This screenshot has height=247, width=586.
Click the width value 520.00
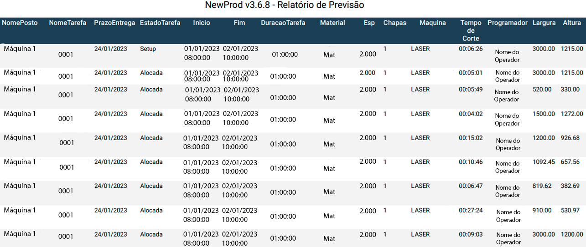[x=542, y=90]
